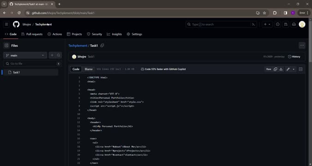The width and height of the screenshot is (312, 166).
Task: Download the raw Task1 file
Action: [281, 69]
